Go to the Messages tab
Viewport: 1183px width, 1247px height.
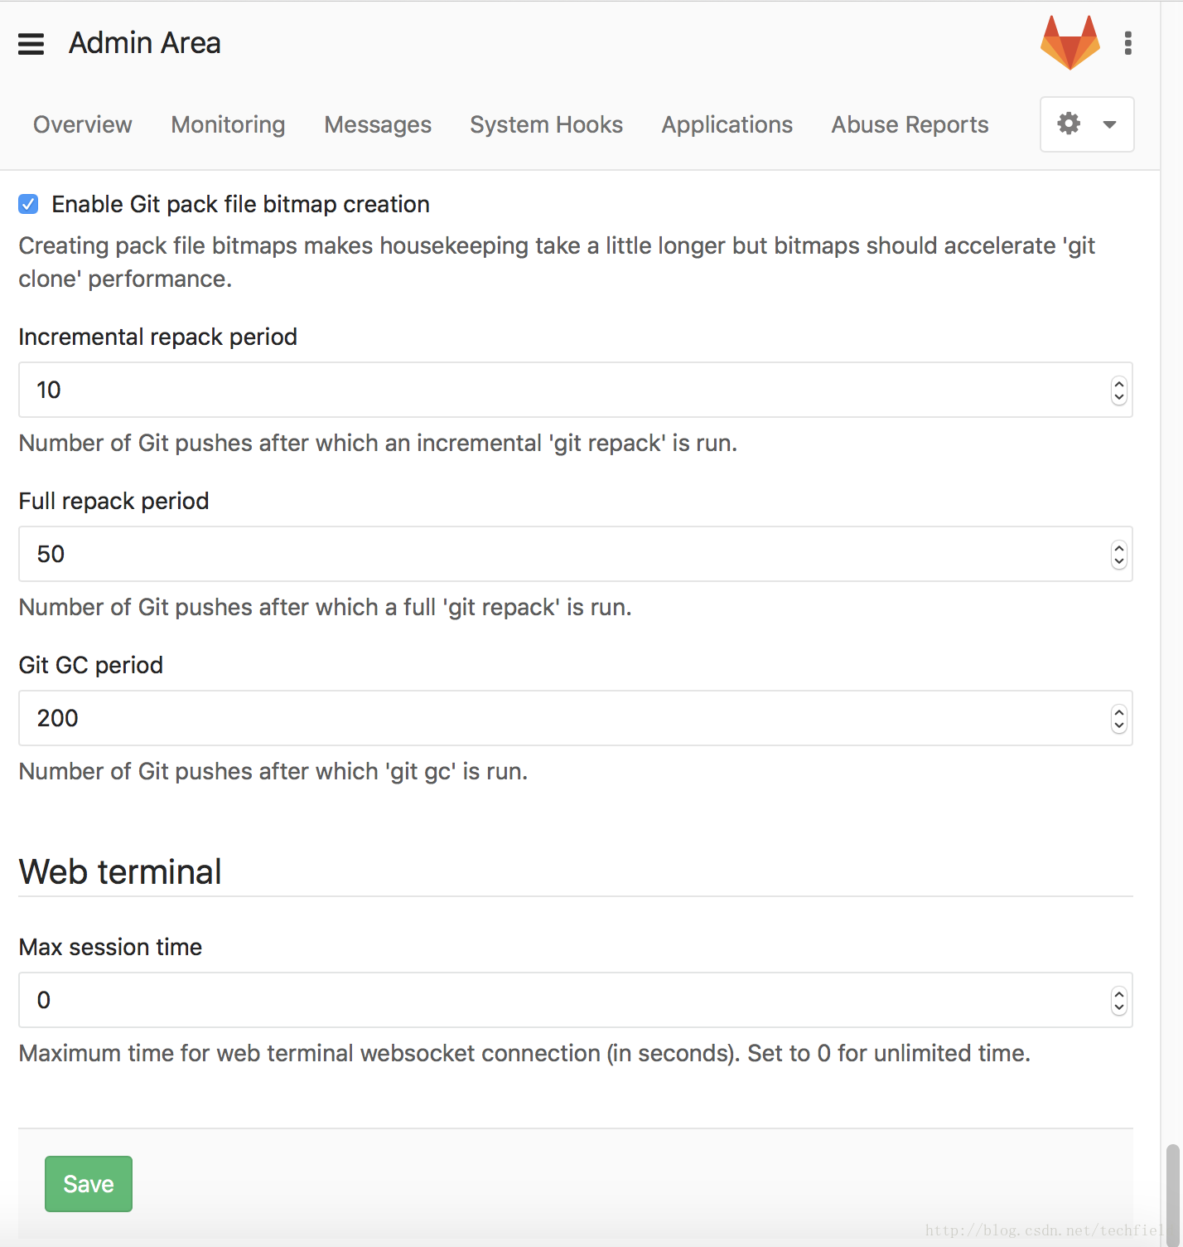tap(378, 124)
